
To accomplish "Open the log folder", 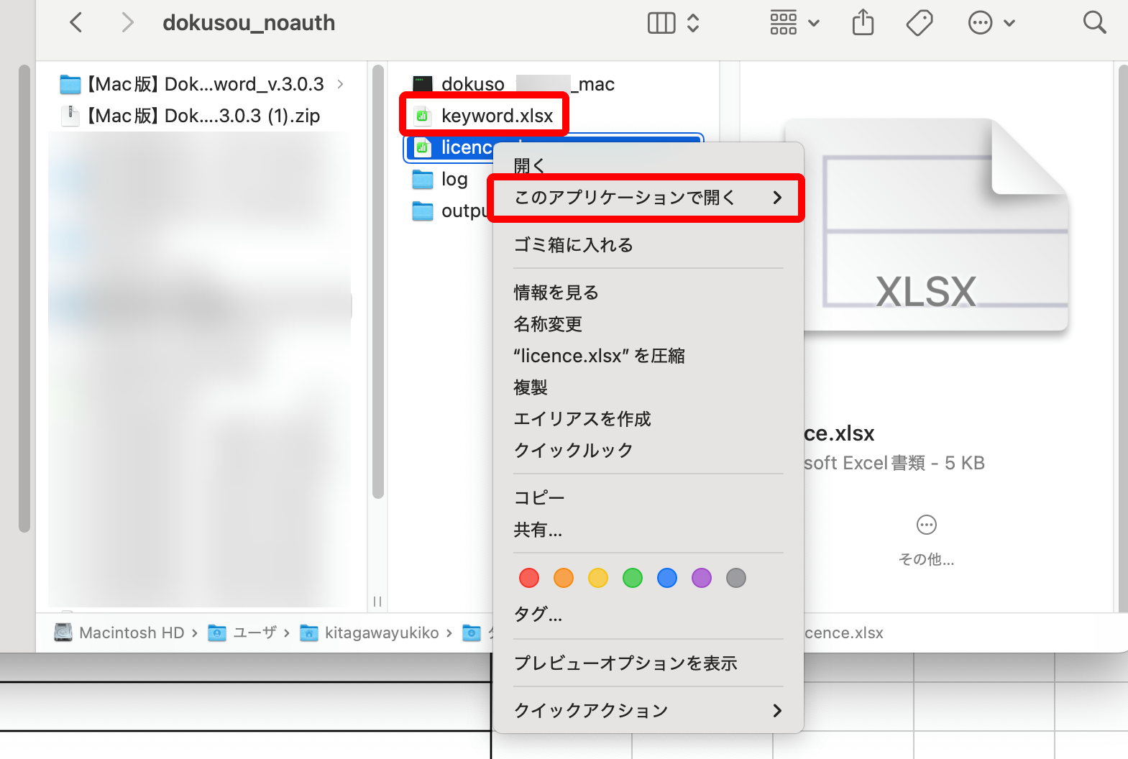I will tap(454, 179).
